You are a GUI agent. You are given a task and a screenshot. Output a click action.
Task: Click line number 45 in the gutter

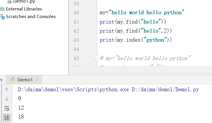[x=76, y=58]
